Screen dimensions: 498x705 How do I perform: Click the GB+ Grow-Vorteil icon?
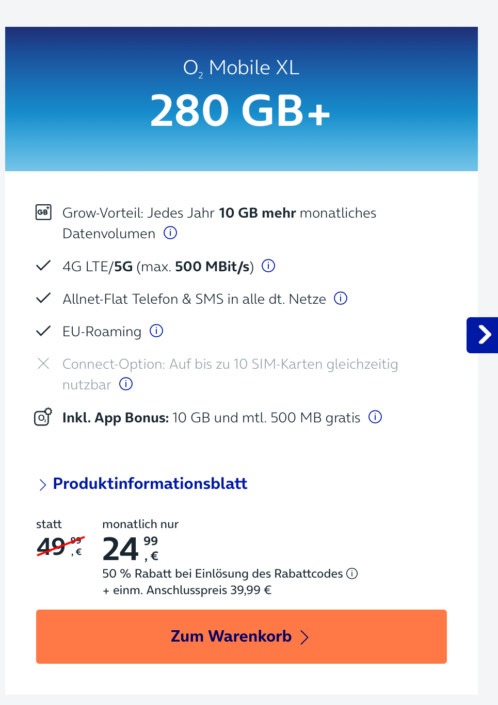click(43, 212)
